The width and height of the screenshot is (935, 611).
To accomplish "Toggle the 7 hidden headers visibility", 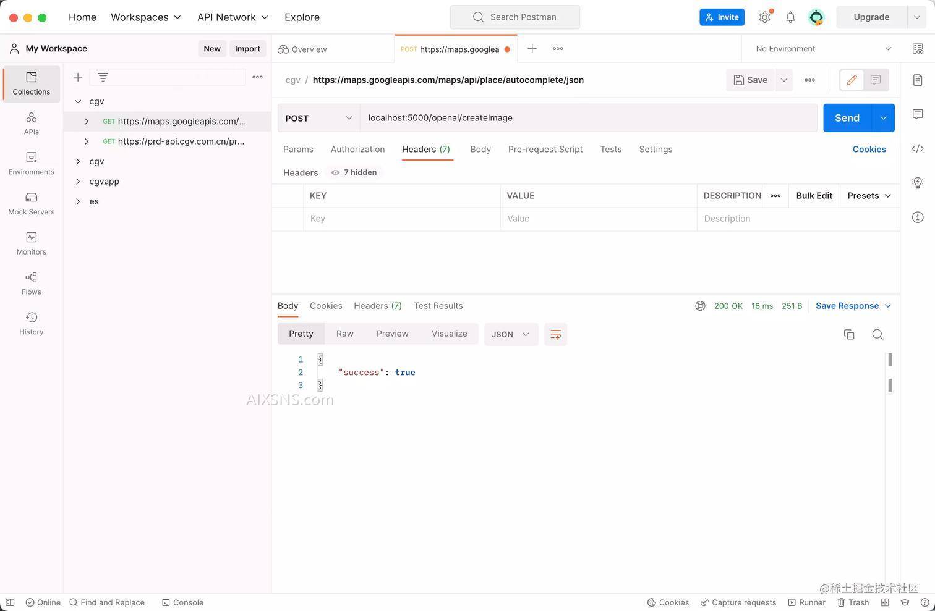I will 353,172.
